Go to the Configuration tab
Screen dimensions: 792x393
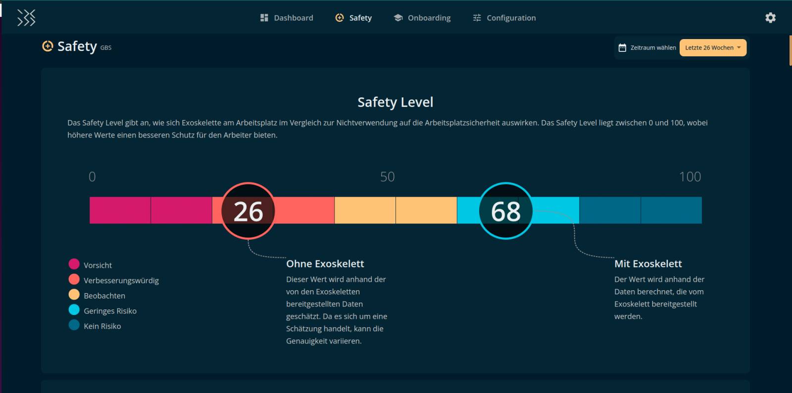coord(511,18)
